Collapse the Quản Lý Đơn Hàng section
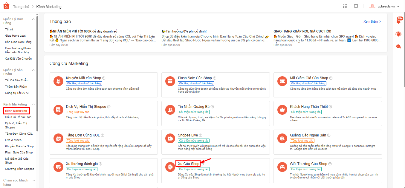The image size is (405, 188). [x=33, y=19]
